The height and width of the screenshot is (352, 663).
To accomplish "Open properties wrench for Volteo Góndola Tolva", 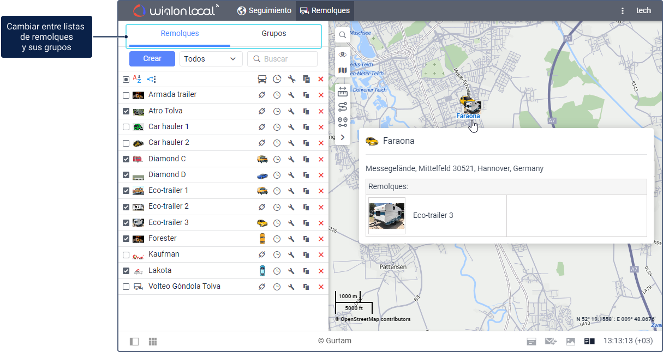I will [x=291, y=287].
